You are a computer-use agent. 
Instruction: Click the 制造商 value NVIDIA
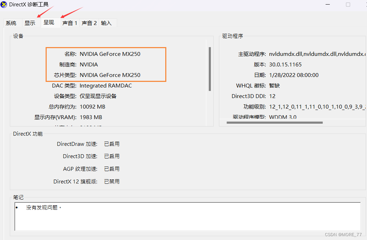pyautogui.click(x=89, y=64)
